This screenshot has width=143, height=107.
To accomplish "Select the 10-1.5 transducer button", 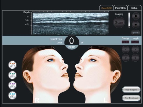I will [x=12, y=65].
